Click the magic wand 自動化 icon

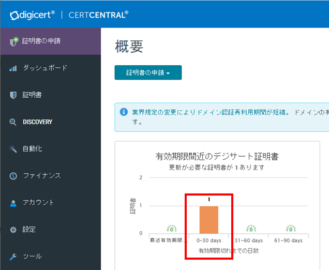point(13,149)
